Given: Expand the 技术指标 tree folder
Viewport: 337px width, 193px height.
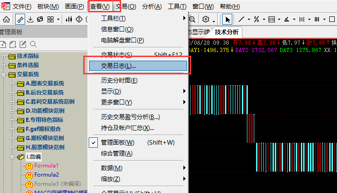Looking at the screenshot, I should (x=4, y=56).
